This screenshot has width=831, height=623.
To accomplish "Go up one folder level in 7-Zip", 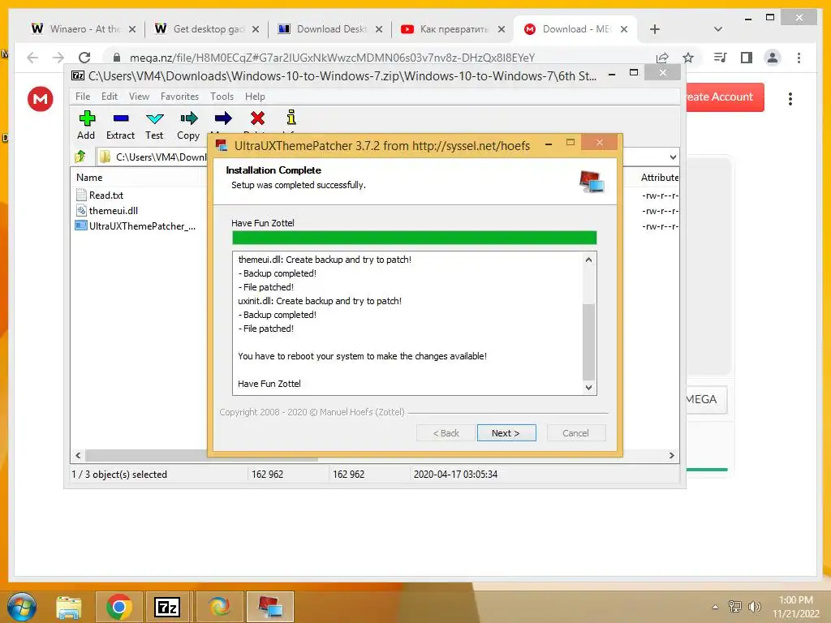I will point(80,157).
